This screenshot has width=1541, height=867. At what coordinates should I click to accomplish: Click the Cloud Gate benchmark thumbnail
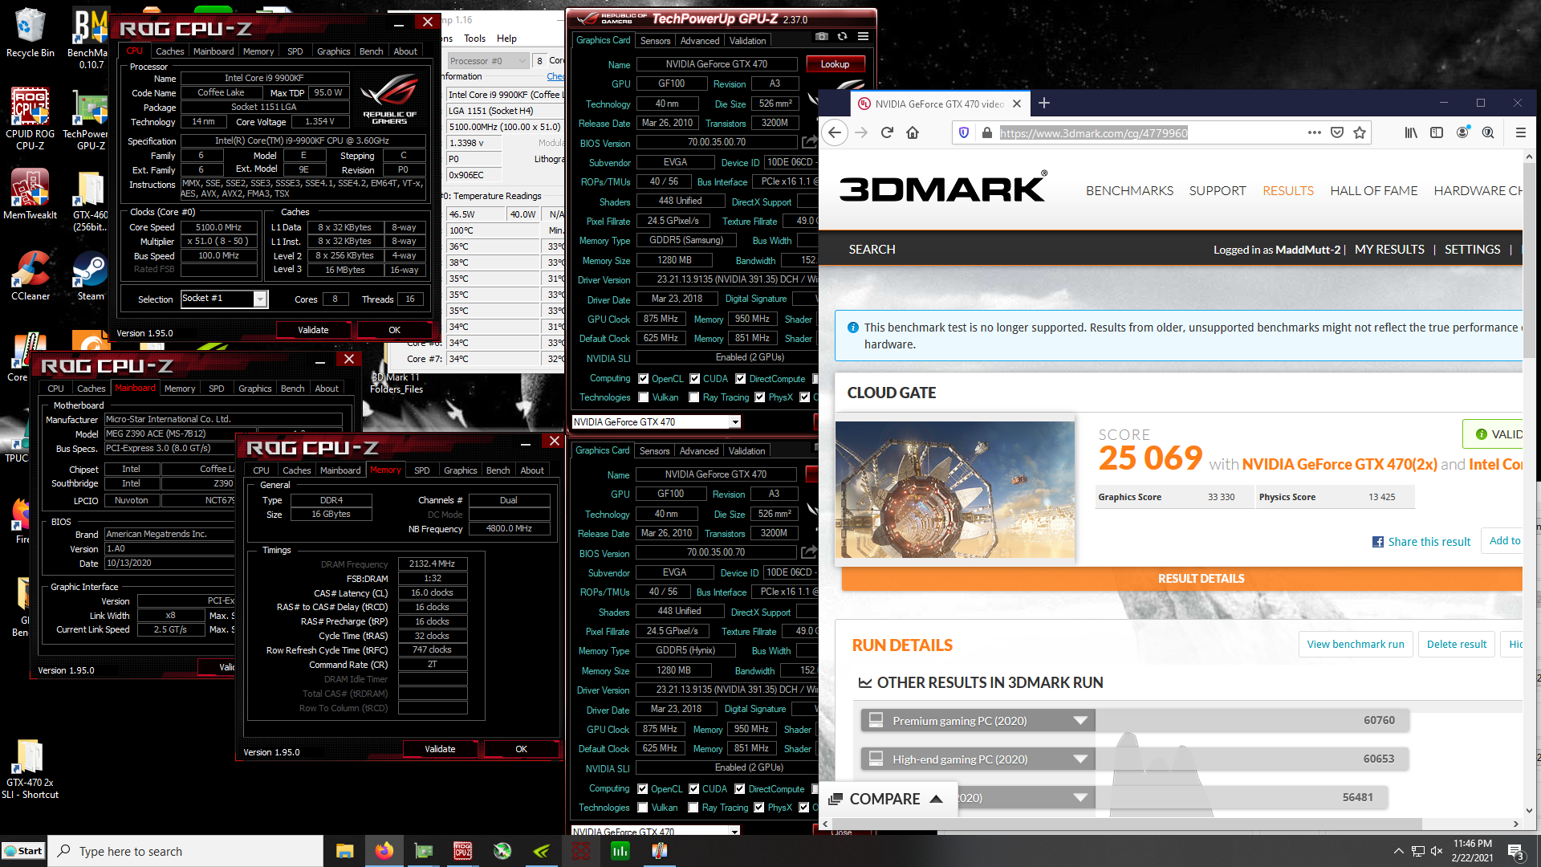point(955,490)
